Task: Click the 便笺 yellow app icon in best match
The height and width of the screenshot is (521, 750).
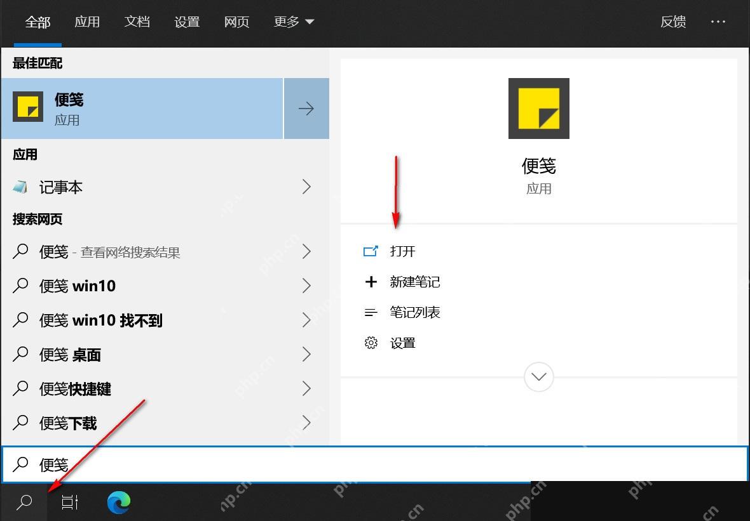Action: coord(28,107)
